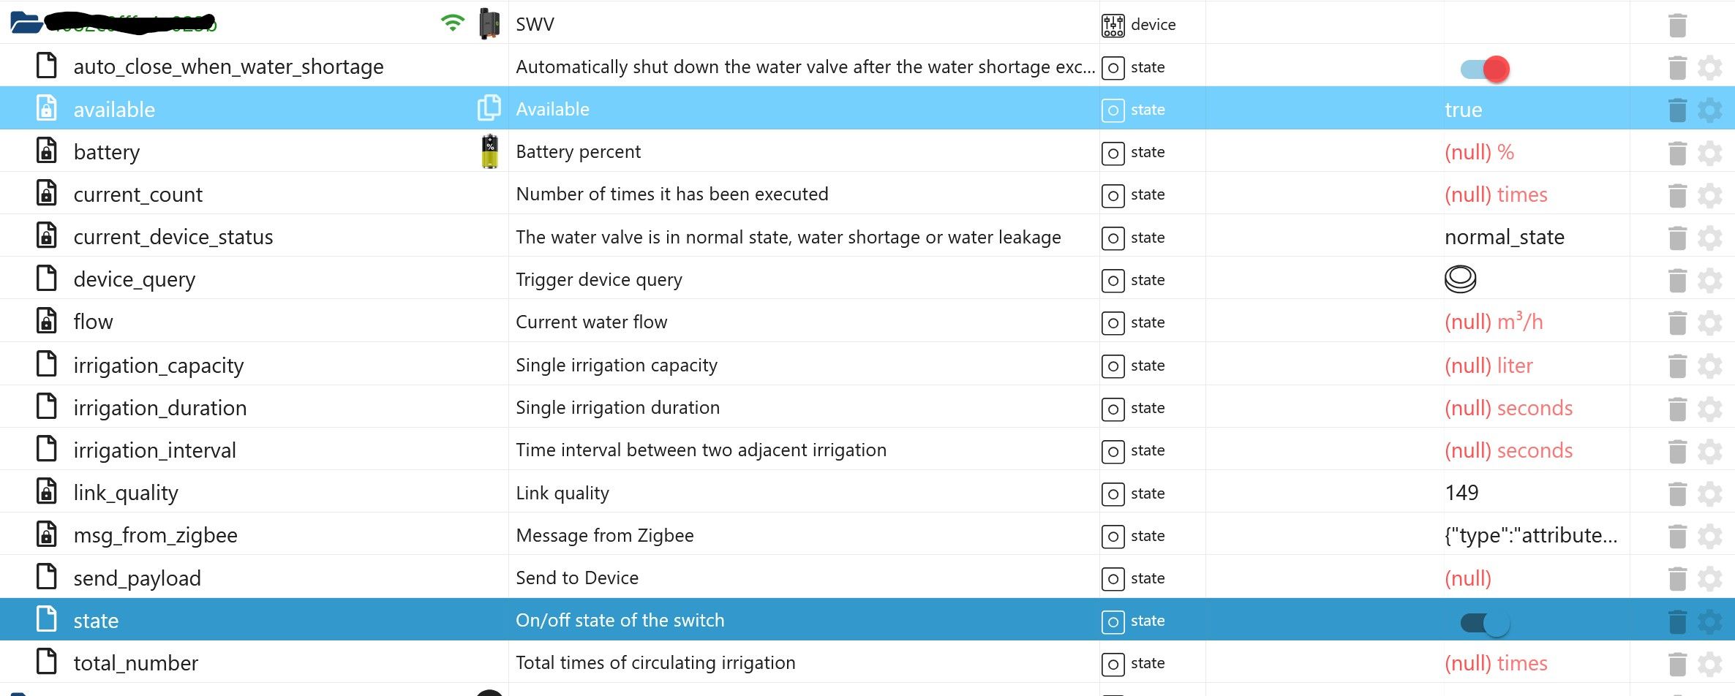Image resolution: width=1735 pixels, height=696 pixels.
Task: Open settings gear for link_quality
Action: [1709, 494]
